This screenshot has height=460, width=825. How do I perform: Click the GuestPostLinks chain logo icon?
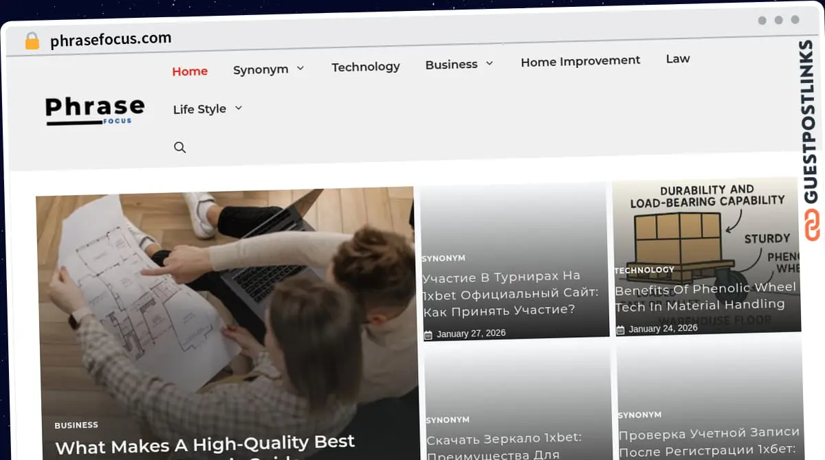[x=813, y=226]
